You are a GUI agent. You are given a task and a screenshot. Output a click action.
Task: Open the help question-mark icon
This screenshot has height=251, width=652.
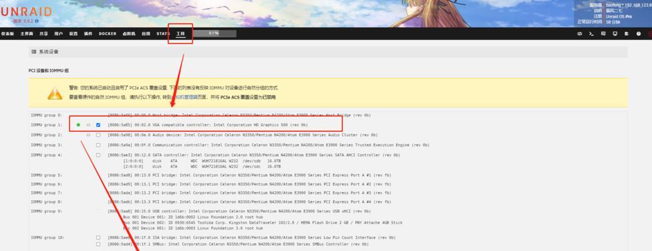pyautogui.click(x=639, y=34)
